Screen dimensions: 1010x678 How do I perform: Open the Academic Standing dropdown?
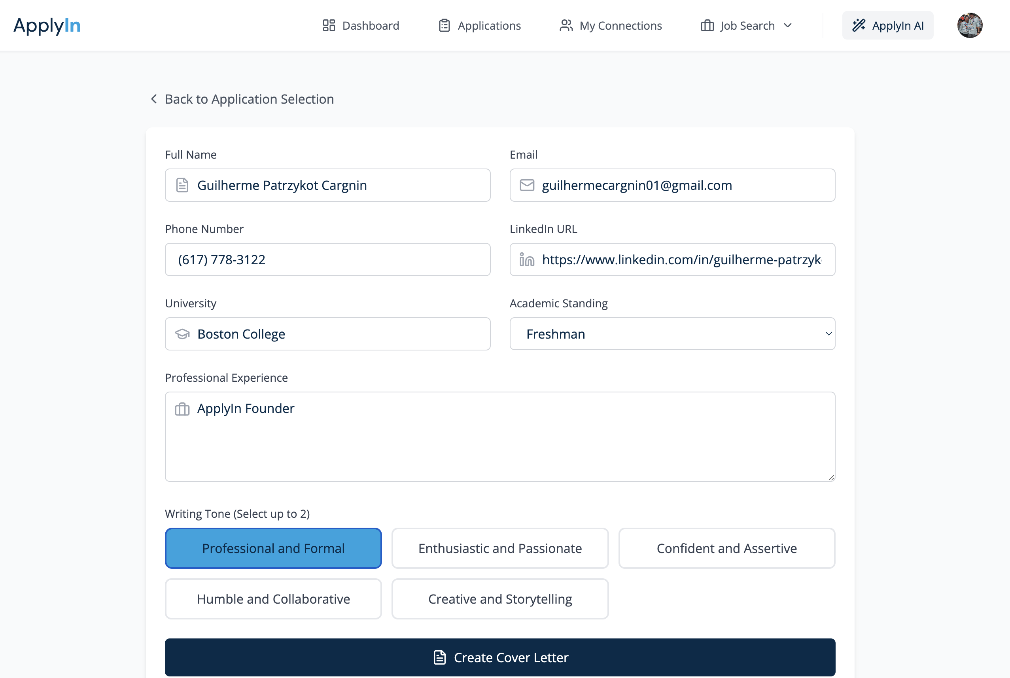(672, 334)
